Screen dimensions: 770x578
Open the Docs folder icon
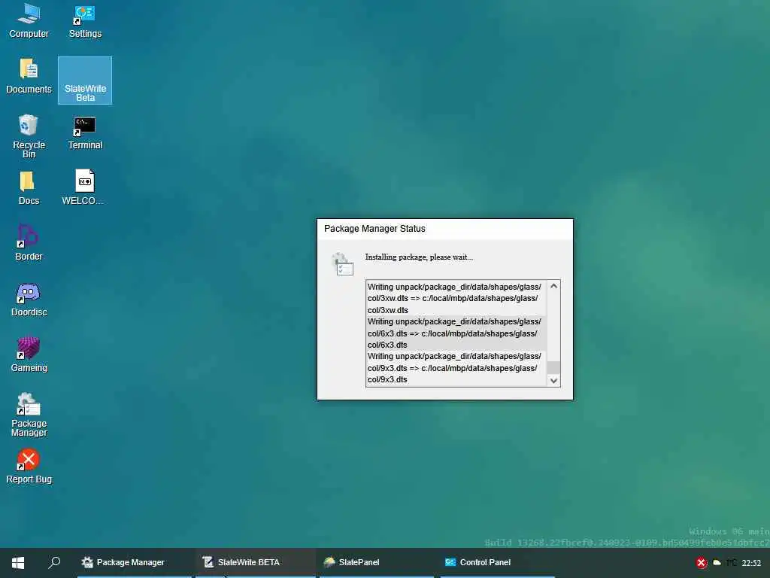(x=29, y=187)
